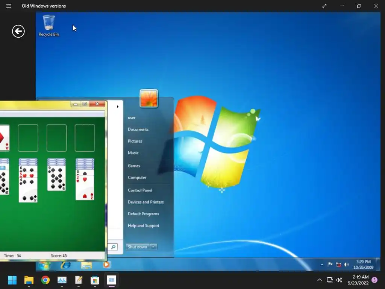Image resolution: width=385 pixels, height=289 pixels.
Task: Click the Time: 54 status text
Action: click(12, 256)
